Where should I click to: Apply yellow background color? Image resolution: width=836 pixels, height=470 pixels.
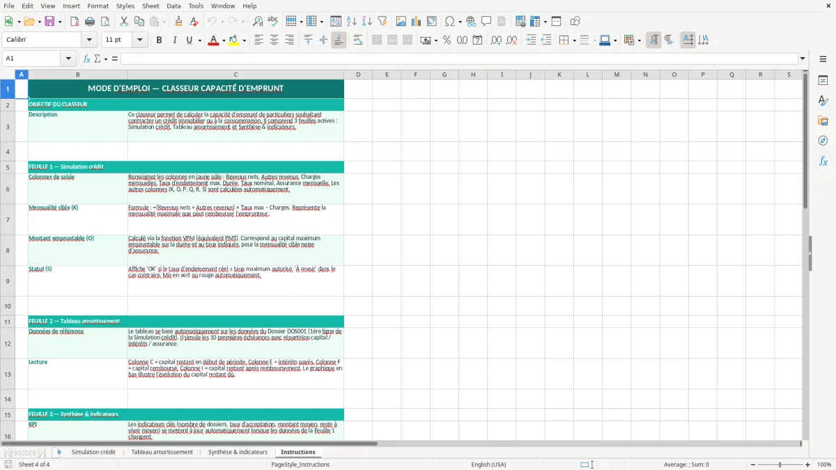233,40
